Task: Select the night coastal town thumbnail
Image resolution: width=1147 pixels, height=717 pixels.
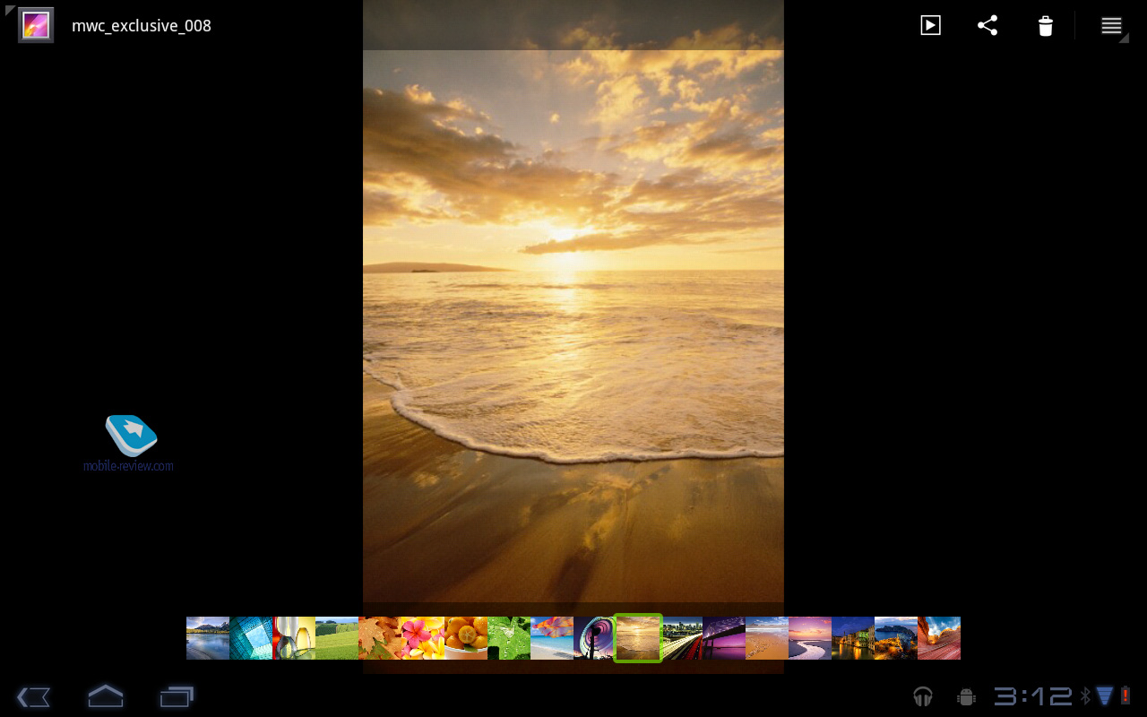Action: pyautogui.click(x=853, y=638)
